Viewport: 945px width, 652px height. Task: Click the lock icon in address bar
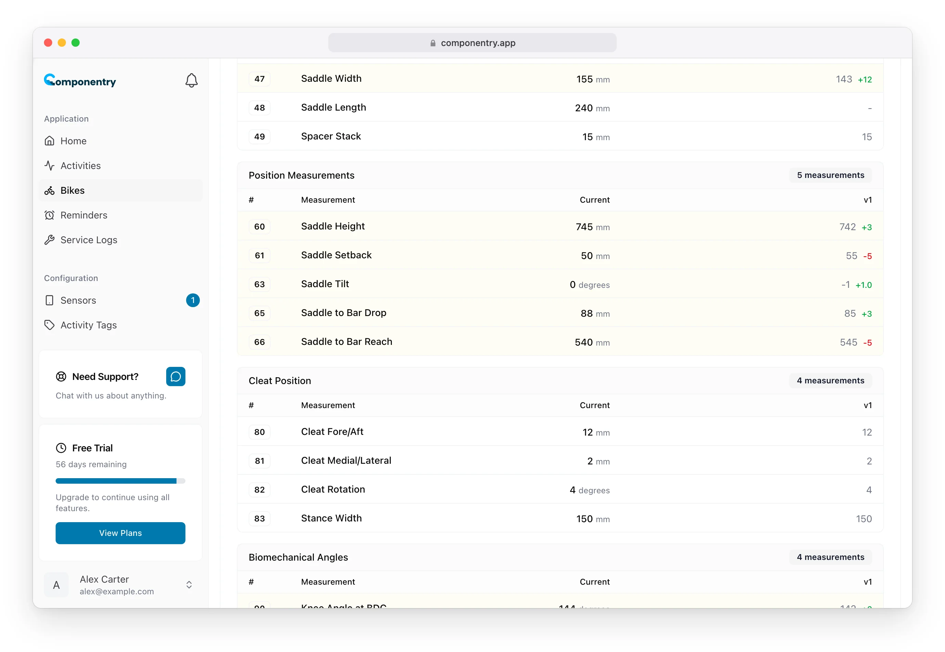433,43
